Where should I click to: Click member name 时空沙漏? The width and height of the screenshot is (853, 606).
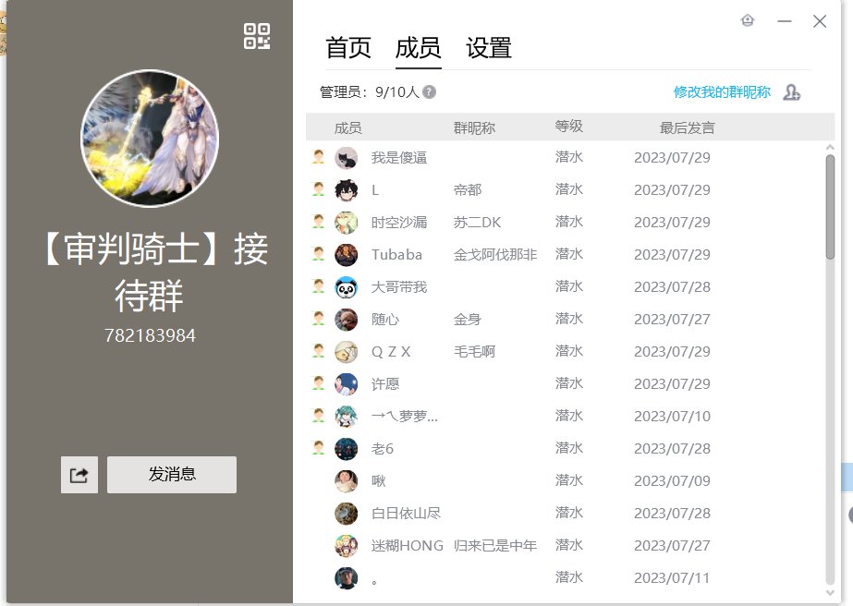[x=399, y=223]
